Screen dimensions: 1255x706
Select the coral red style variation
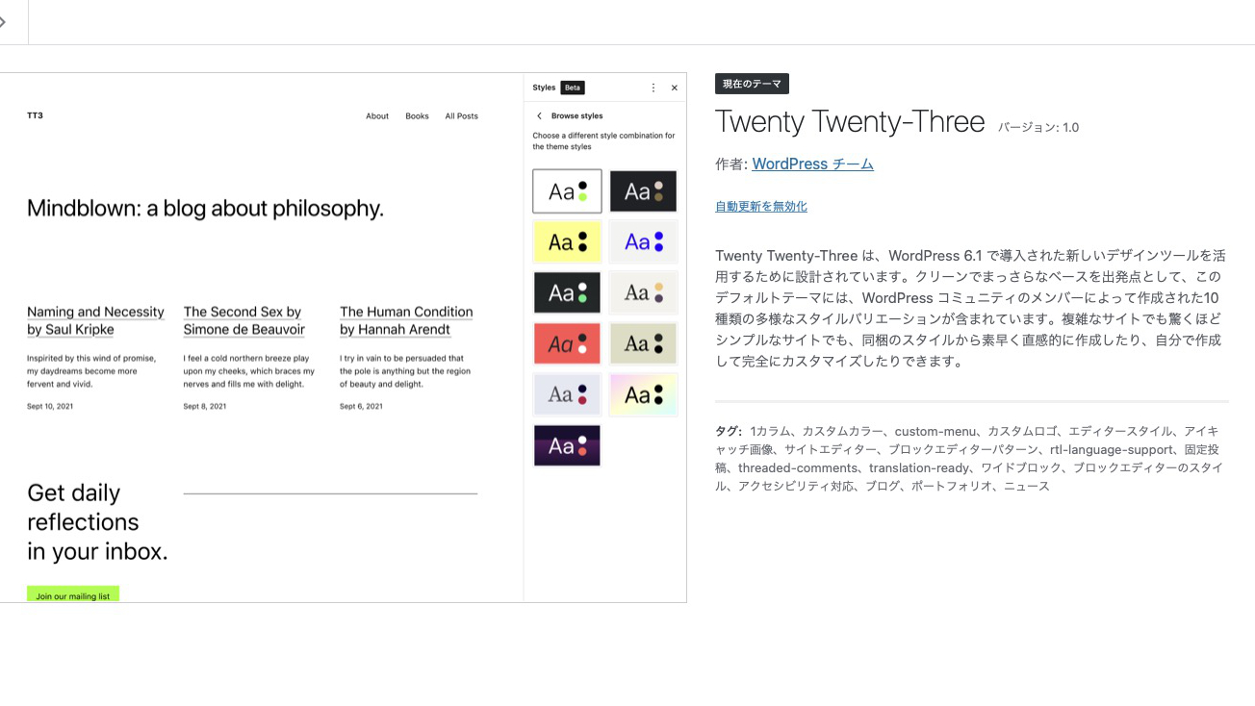click(x=567, y=343)
